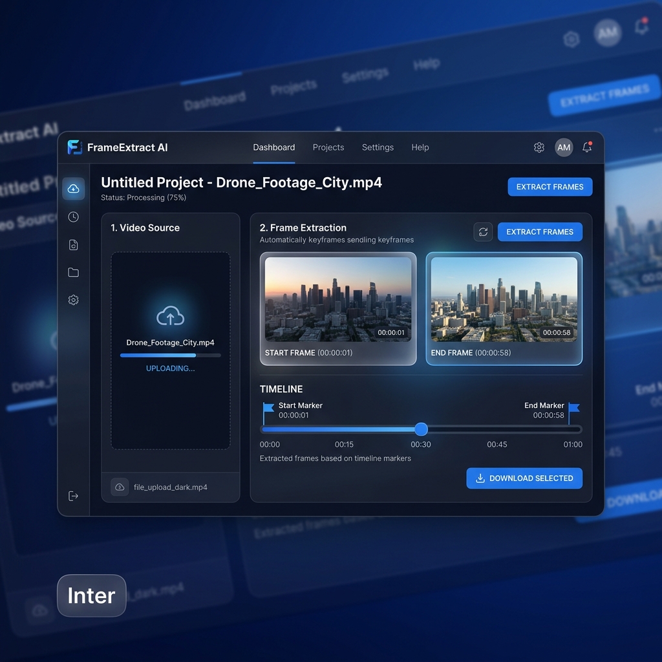
Task: Click the Inter font badge
Action: (x=92, y=595)
